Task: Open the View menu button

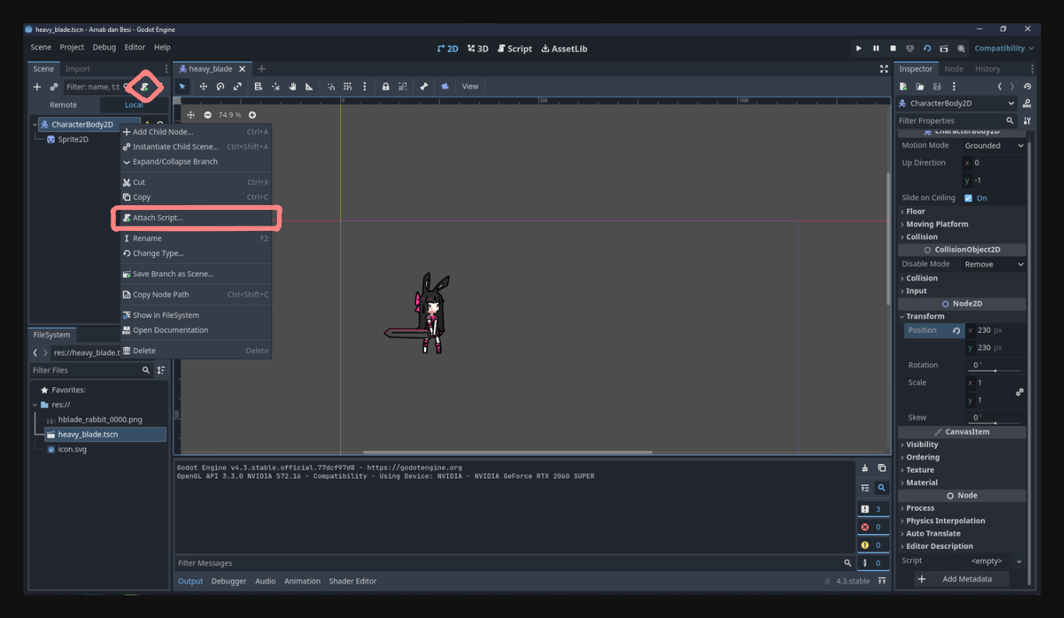Action: [x=471, y=86]
